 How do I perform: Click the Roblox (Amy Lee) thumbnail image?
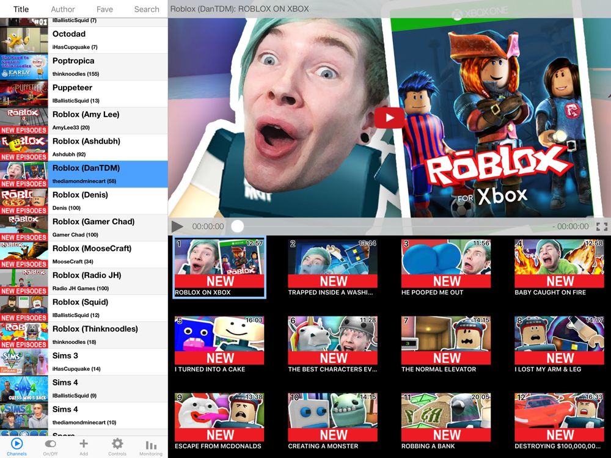point(24,121)
